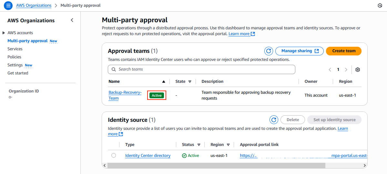Image resolution: width=387 pixels, height=174 pixels.
Task: Click the disabled Delete button
Action: [x=293, y=120]
